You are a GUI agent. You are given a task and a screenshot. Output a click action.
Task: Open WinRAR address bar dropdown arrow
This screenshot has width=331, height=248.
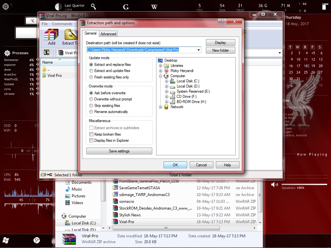pyautogui.click(x=280, y=53)
